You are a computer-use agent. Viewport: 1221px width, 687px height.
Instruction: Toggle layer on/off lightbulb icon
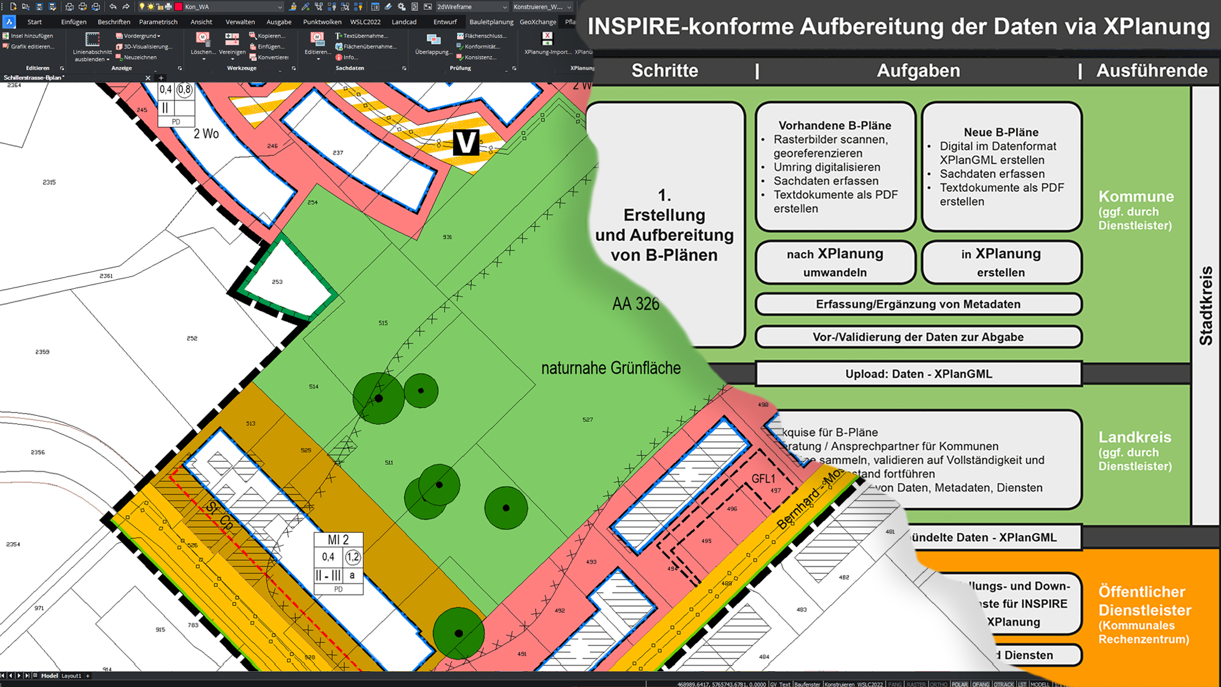pos(141,7)
